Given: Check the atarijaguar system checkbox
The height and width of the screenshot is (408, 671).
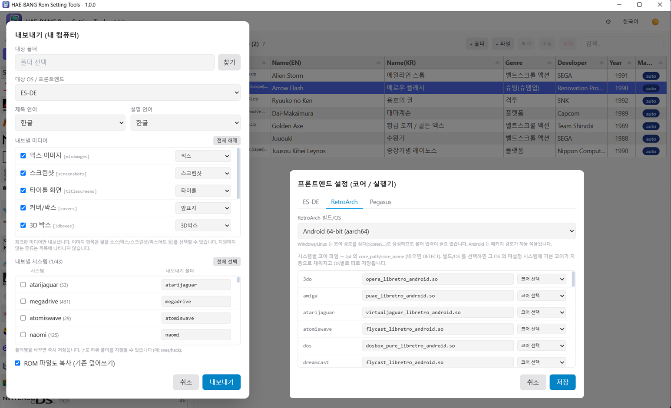Looking at the screenshot, I should coord(23,285).
